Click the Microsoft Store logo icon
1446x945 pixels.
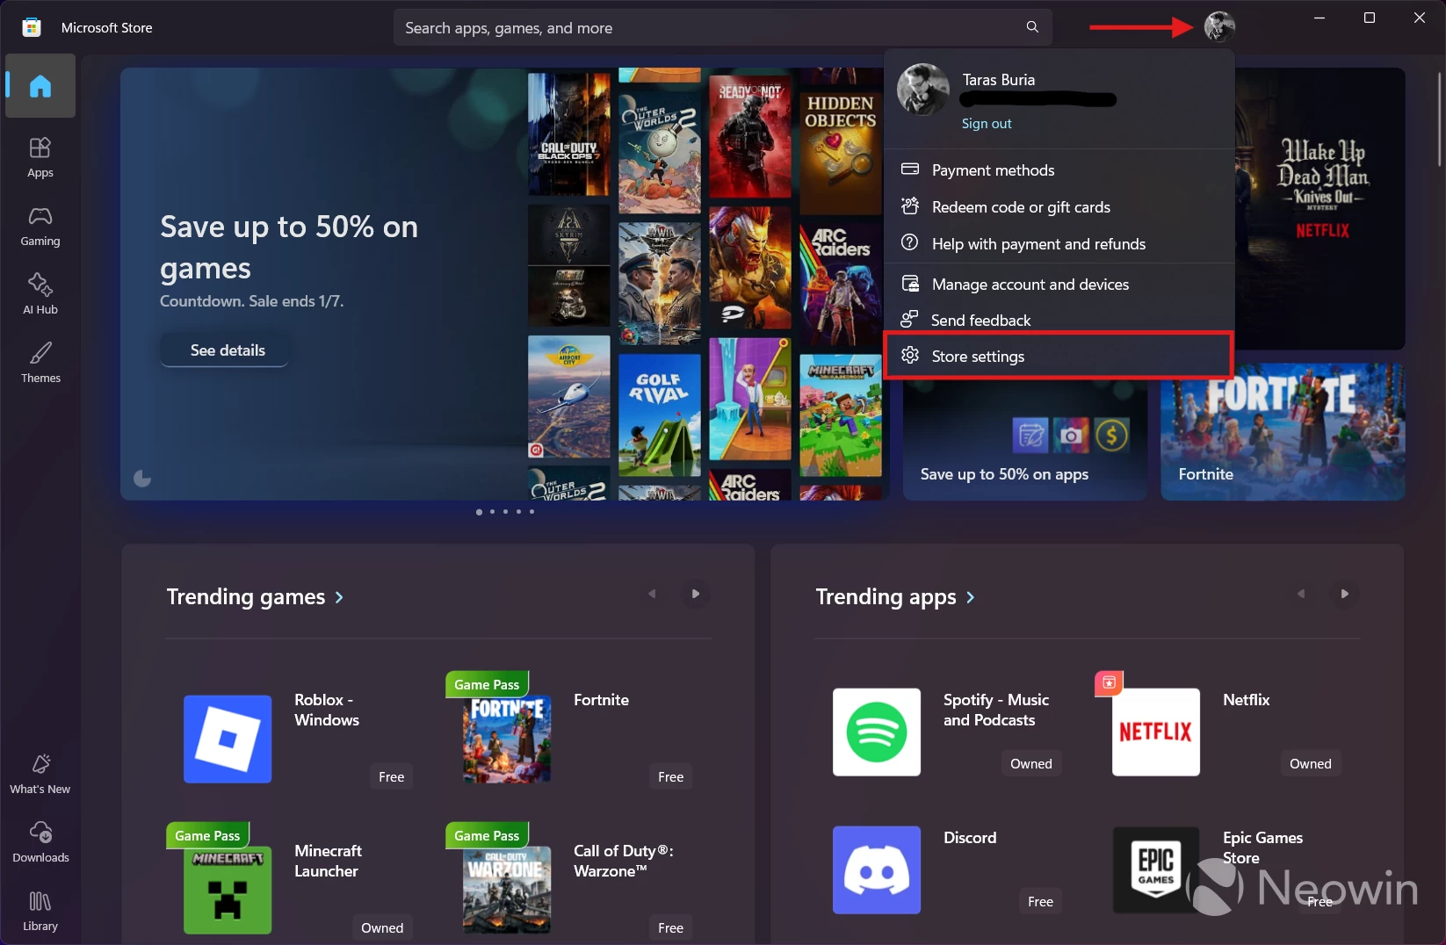tap(32, 27)
